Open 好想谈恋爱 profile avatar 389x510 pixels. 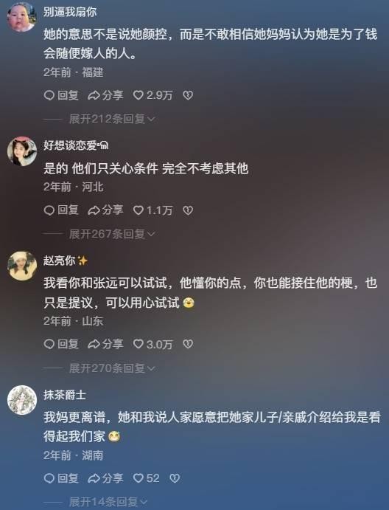tap(22, 151)
